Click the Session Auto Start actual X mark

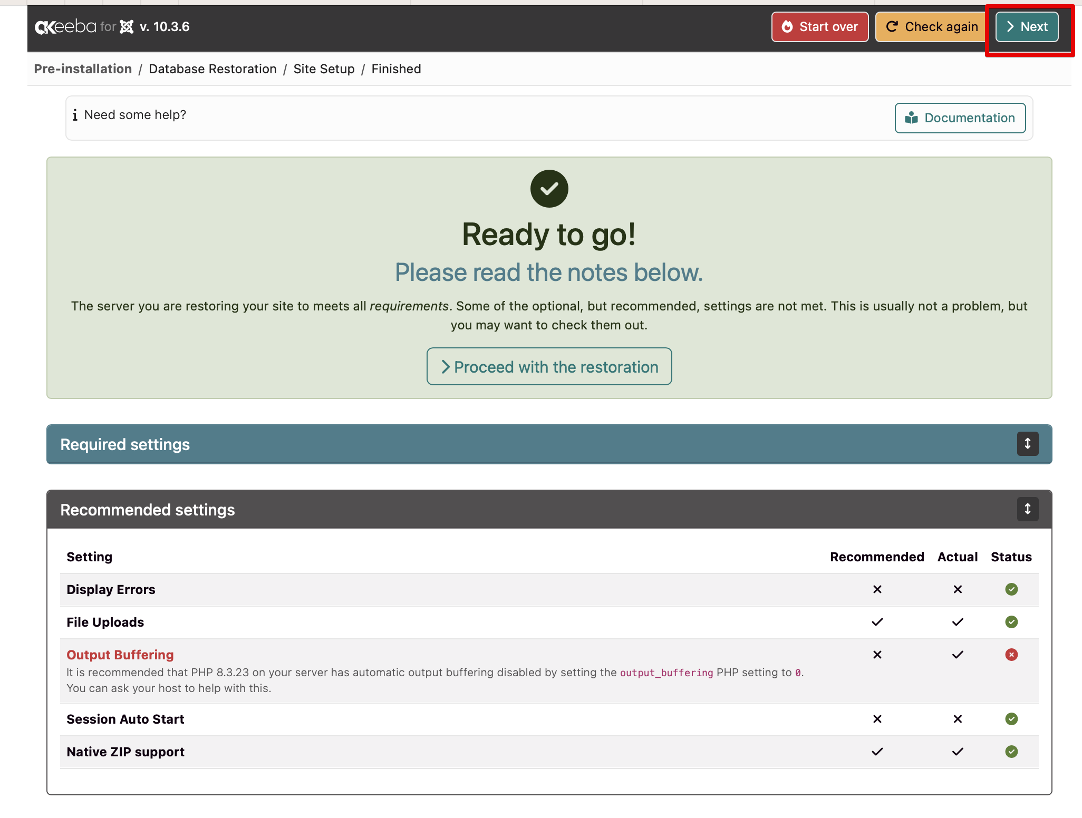click(958, 719)
